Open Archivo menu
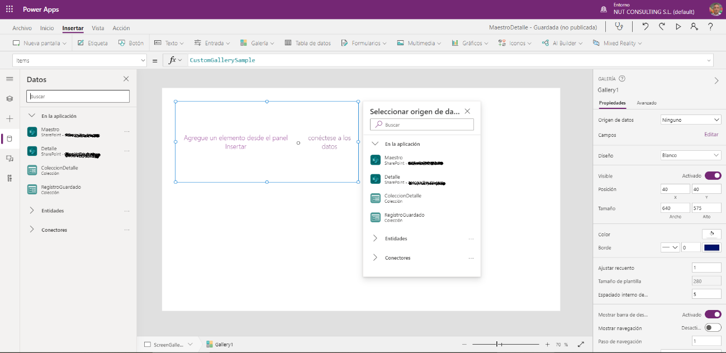 [x=22, y=28]
